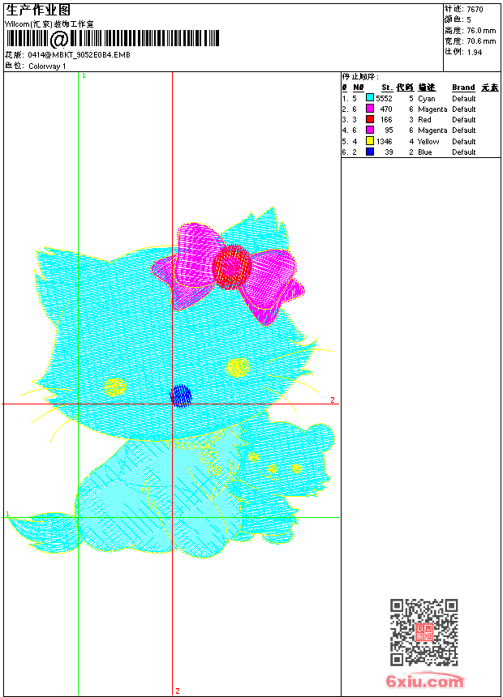Click the Blue color swatch in row 6

click(x=369, y=152)
